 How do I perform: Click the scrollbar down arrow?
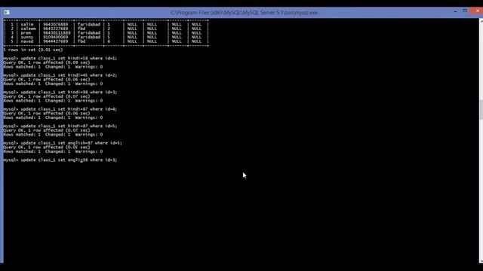(481, 261)
